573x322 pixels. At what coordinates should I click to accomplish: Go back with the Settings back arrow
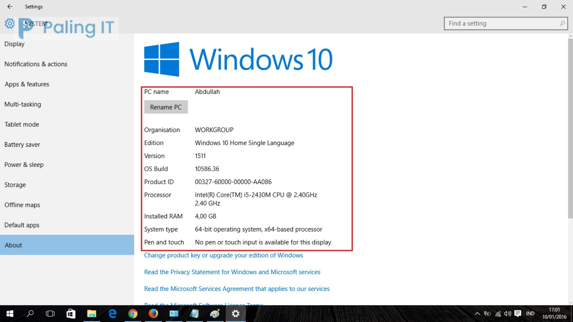pos(10,7)
